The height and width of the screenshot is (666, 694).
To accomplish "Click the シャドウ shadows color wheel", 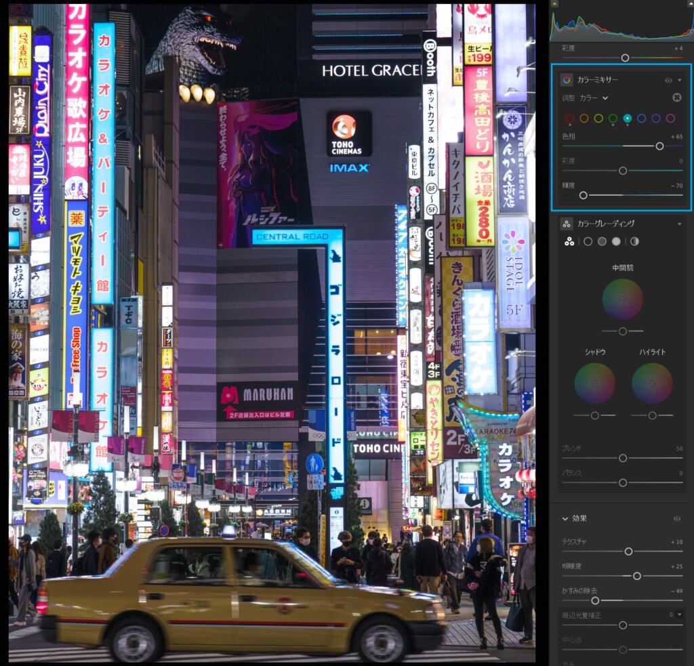I will tap(595, 383).
